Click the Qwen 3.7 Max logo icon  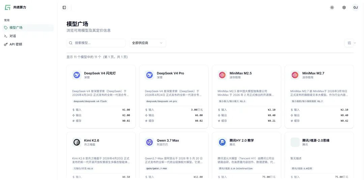click(150, 142)
